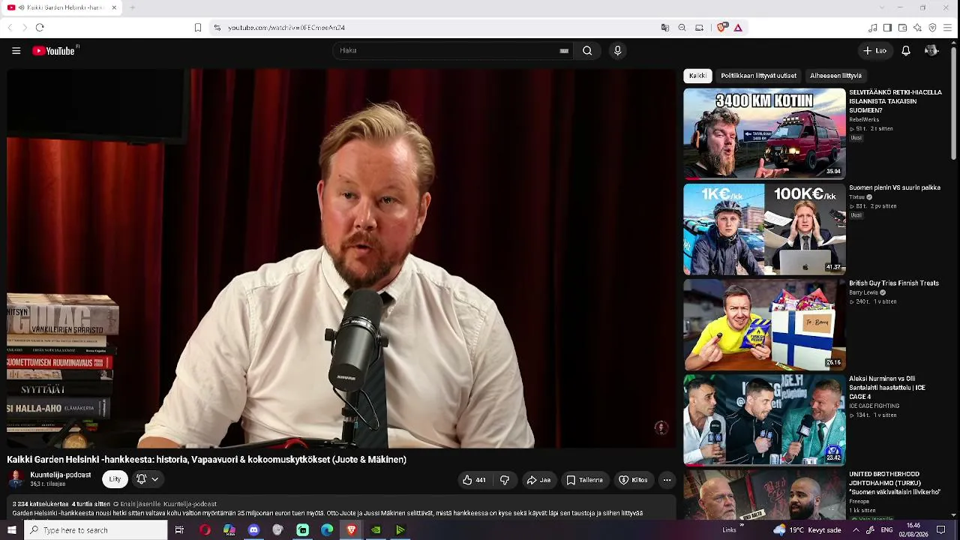960x540 pixels.
Task: Click the install/cast screen icon in the address bar
Action: tap(699, 28)
